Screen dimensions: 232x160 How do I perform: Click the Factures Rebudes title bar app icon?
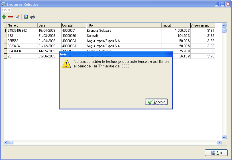[x=3, y=4]
